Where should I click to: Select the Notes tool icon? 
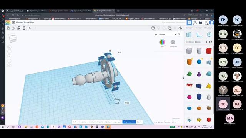click(209, 35)
